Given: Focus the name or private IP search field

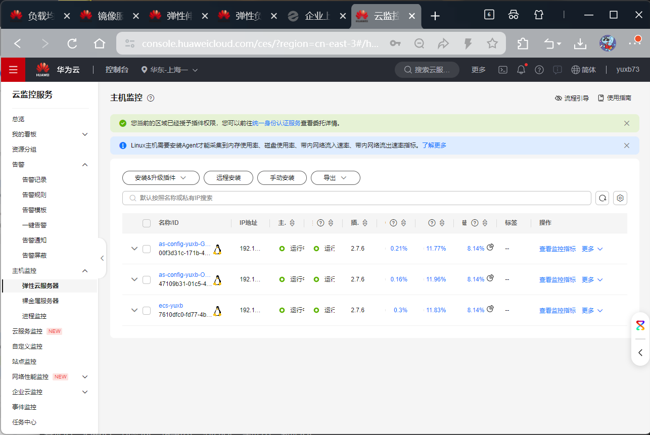Looking at the screenshot, I should pos(357,198).
